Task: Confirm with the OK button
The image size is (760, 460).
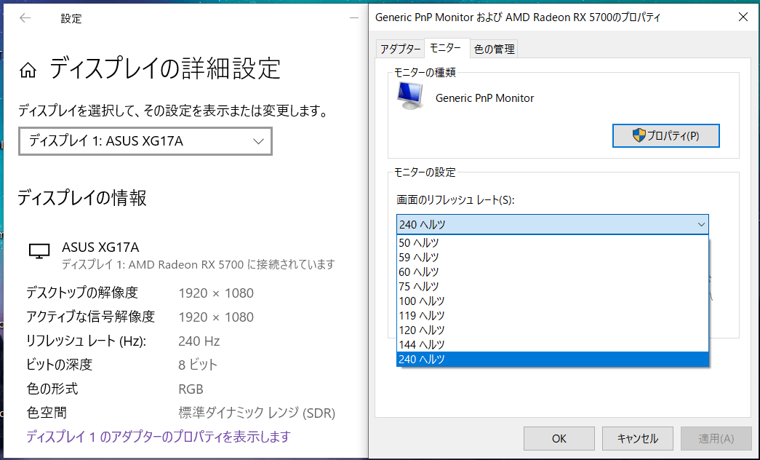Action: [x=559, y=438]
